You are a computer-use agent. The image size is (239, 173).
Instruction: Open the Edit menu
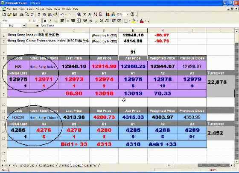pos(15,9)
